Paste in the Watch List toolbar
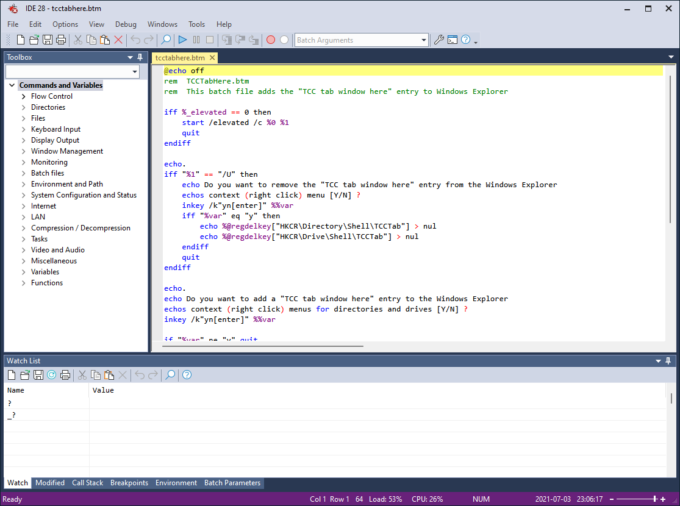This screenshot has width=680, height=506. (109, 375)
